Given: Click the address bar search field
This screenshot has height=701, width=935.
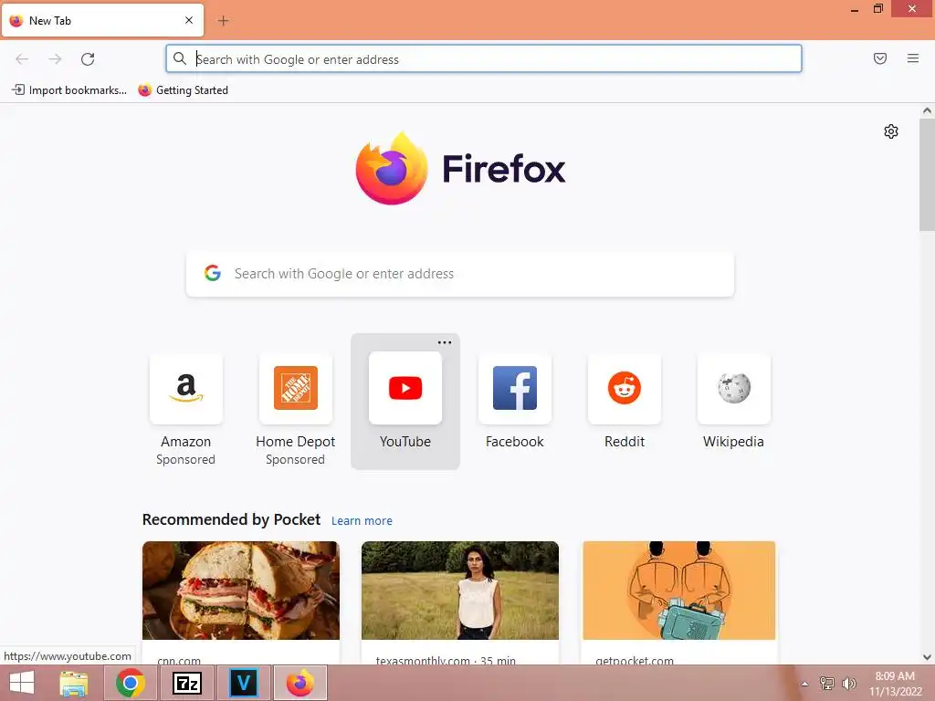Looking at the screenshot, I should point(484,59).
